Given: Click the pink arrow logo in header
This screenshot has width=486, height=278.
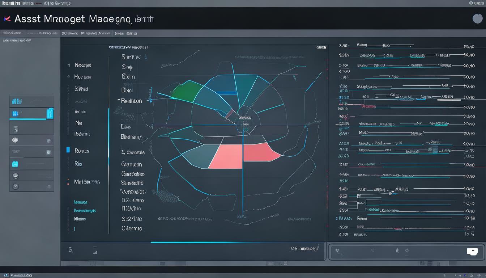Looking at the screenshot, I should 7,18.
